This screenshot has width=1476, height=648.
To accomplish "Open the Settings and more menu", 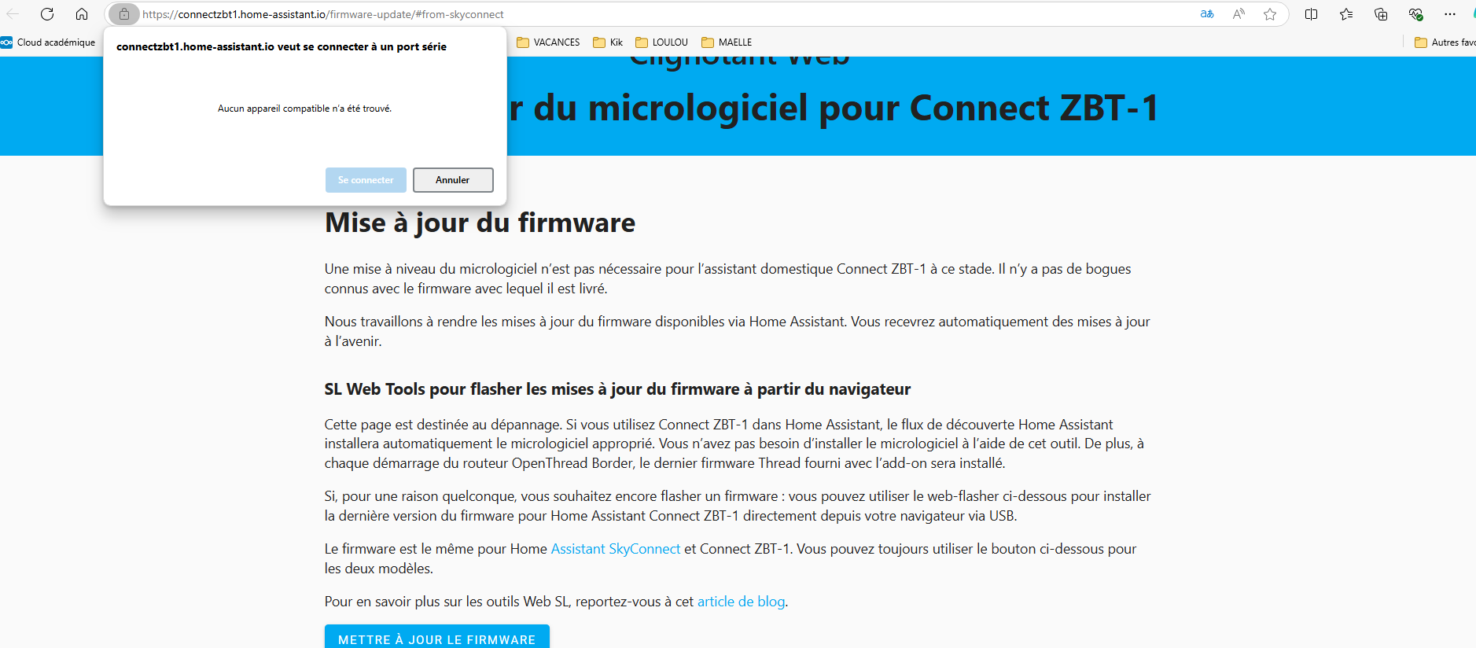I will point(1450,14).
